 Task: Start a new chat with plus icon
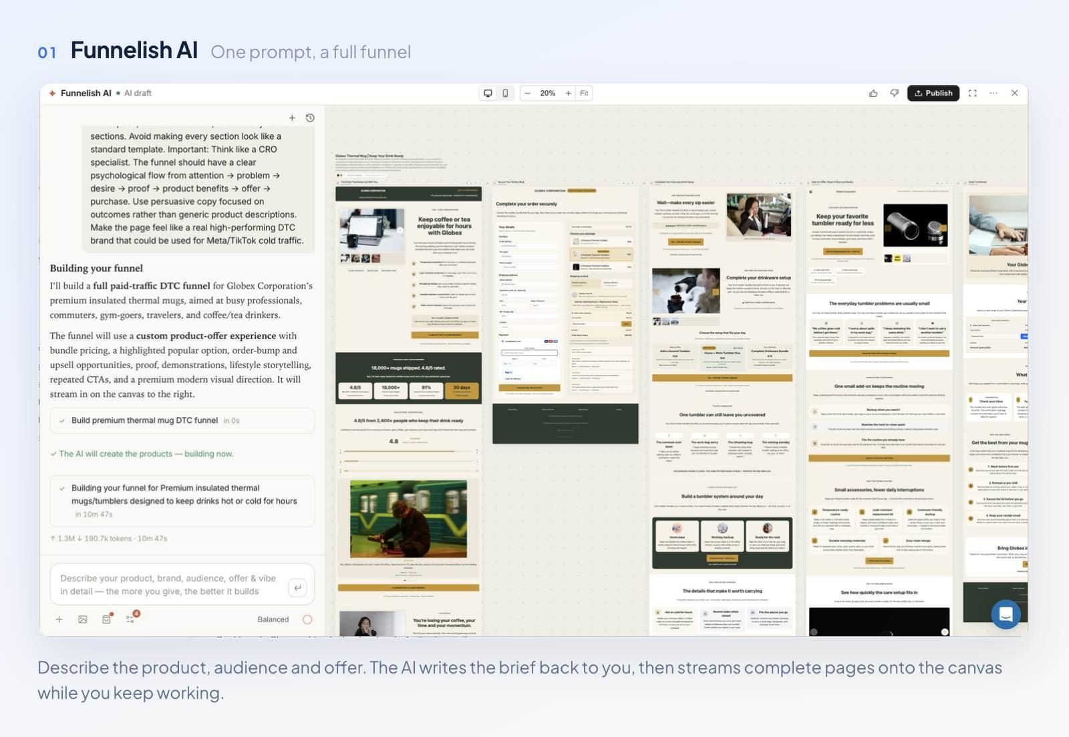pos(292,118)
